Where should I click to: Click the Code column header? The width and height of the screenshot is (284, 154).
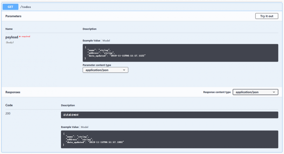(x=9, y=105)
